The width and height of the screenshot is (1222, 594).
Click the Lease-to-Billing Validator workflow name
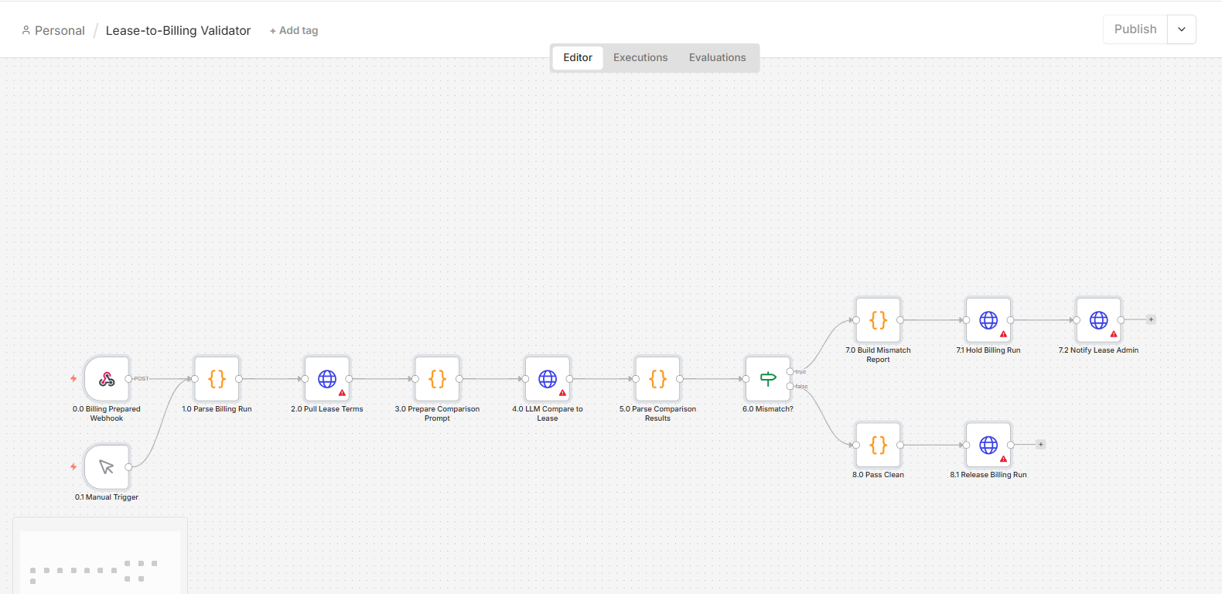[178, 31]
